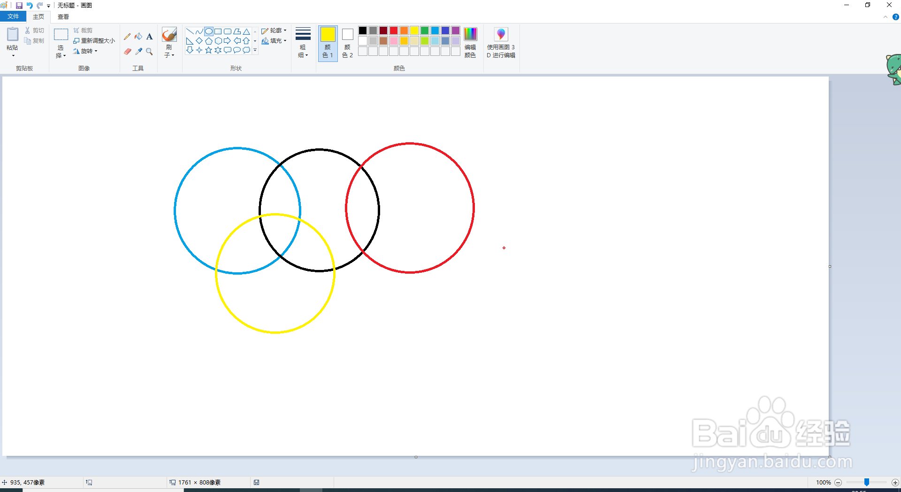Pick the pink color swatch

pos(394,41)
